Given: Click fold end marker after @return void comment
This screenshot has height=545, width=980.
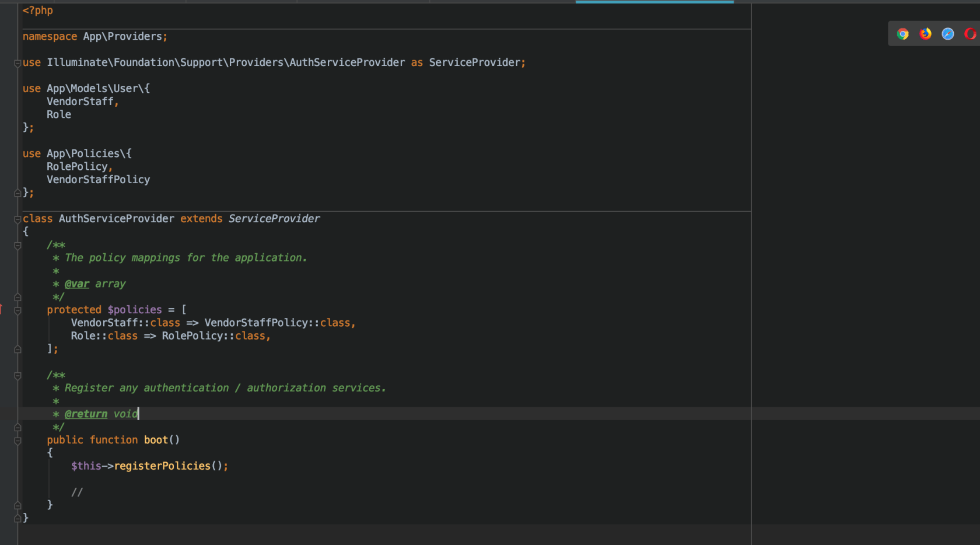Looking at the screenshot, I should coord(17,428).
